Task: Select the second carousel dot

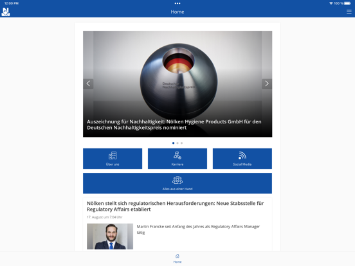Action: [x=177, y=143]
